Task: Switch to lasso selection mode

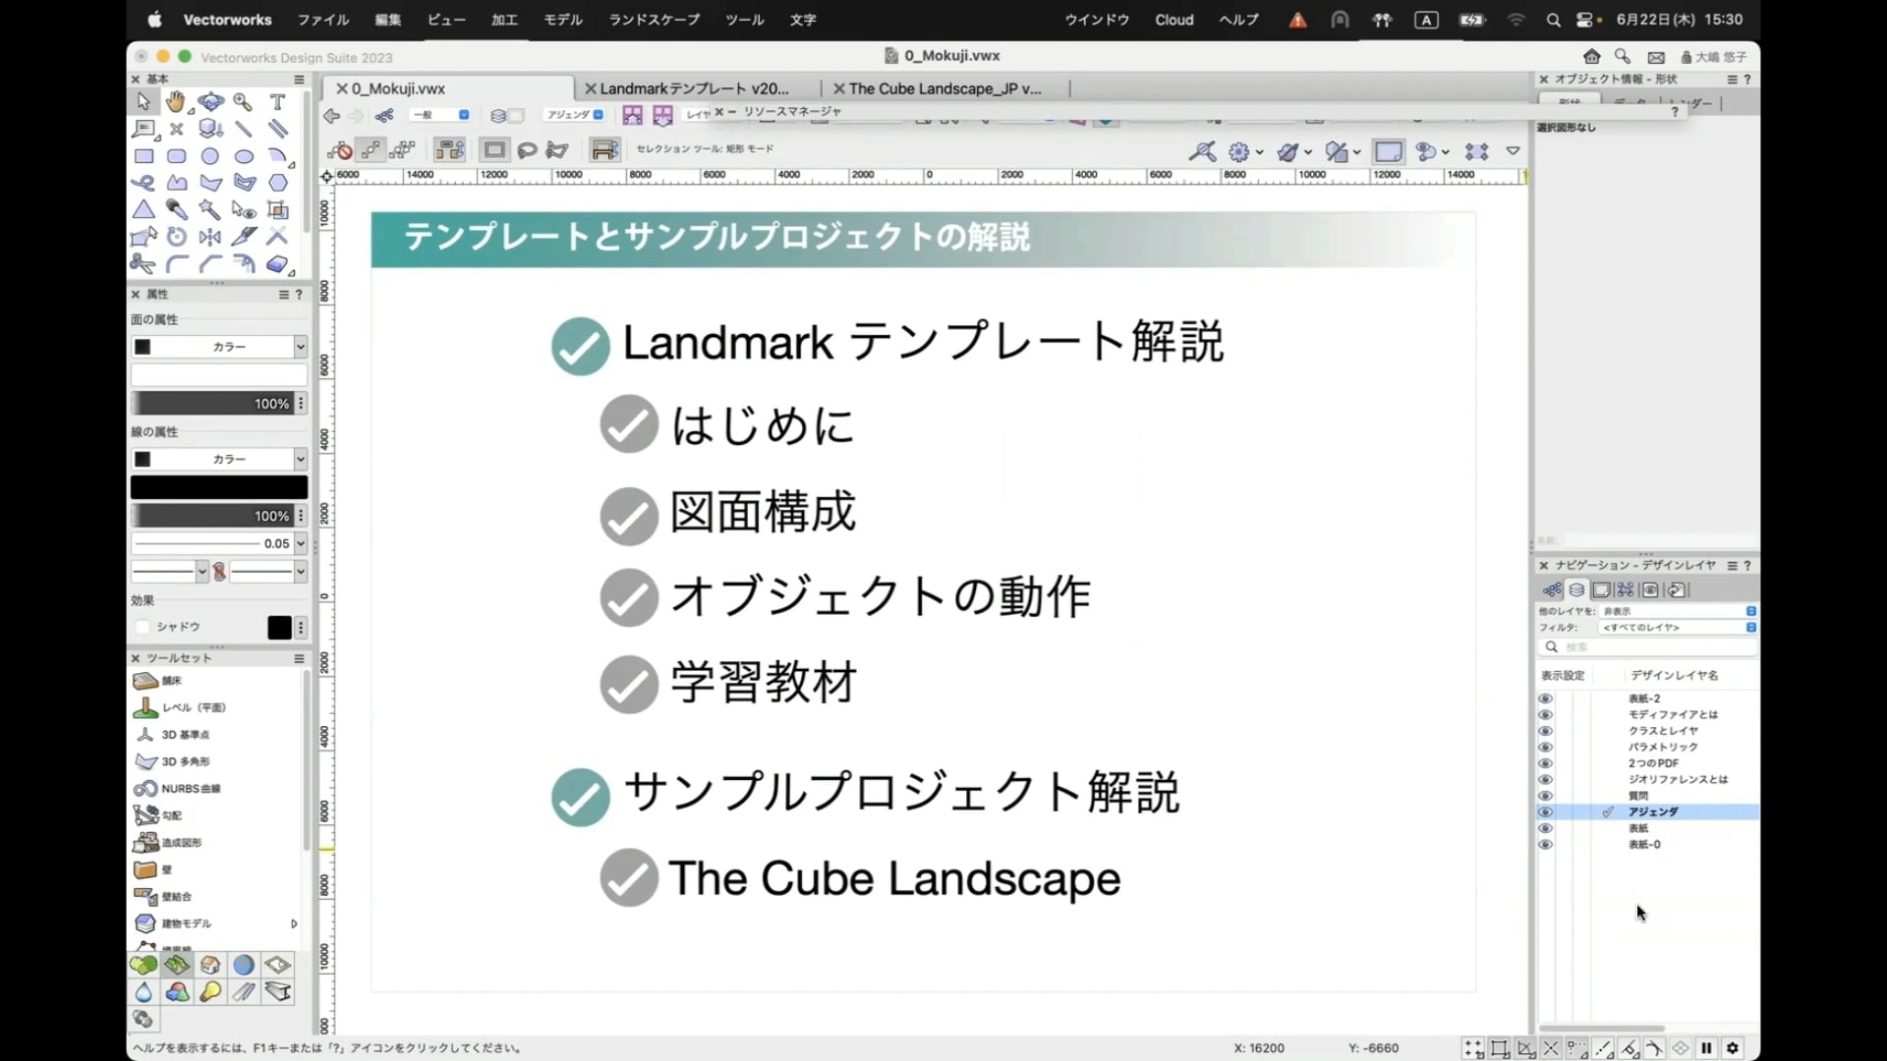Action: [527, 150]
